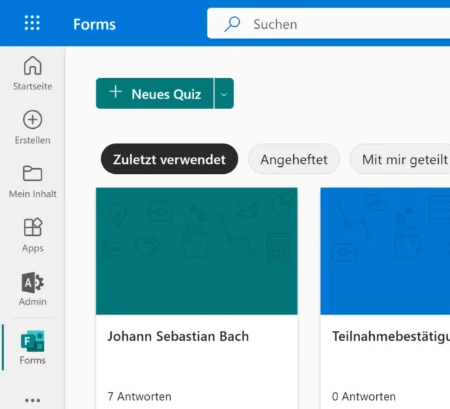This screenshot has height=409, width=450.
Task: Open the Admin center icon
Action: click(32, 289)
